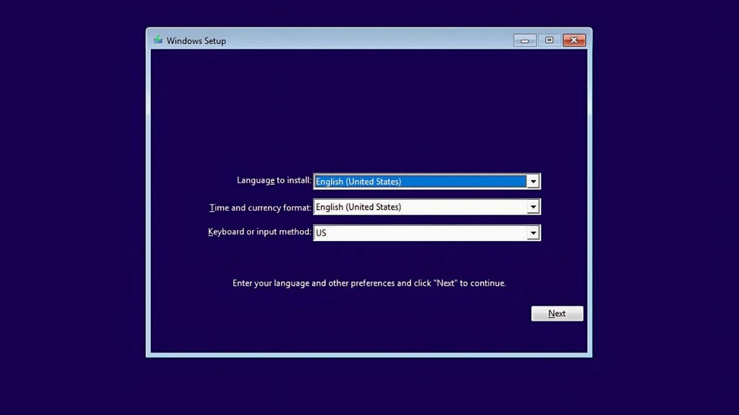This screenshot has width=739, height=415.
Task: Click the "Windows Setup" title text
Action: point(196,41)
